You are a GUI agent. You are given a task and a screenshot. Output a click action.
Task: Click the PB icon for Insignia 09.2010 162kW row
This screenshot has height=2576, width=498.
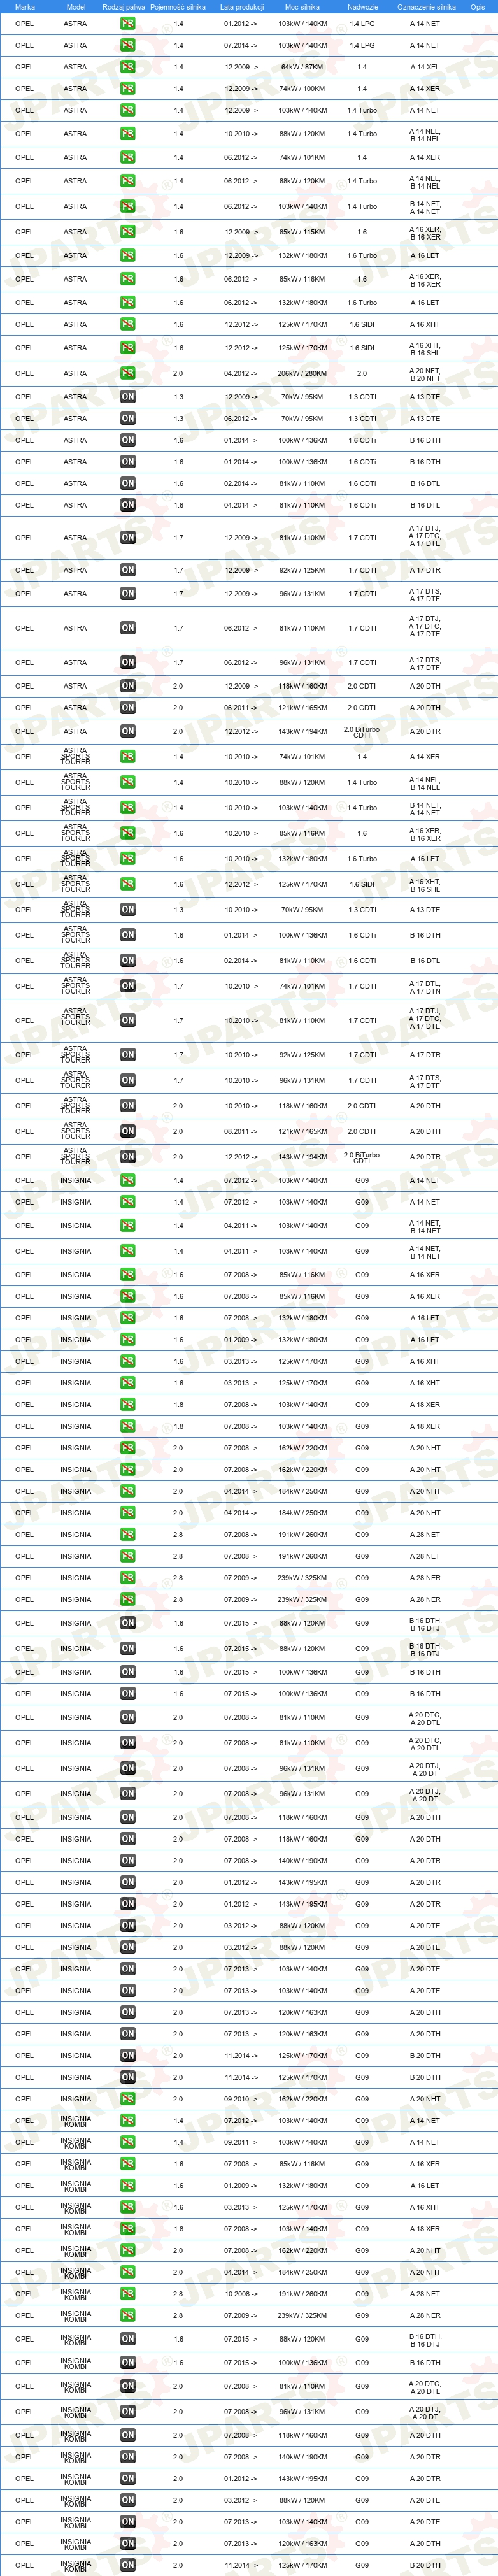click(x=128, y=2098)
